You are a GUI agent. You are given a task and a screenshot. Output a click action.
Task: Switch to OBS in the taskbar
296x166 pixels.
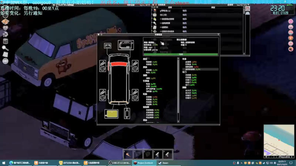pyautogui.click(x=119, y=163)
